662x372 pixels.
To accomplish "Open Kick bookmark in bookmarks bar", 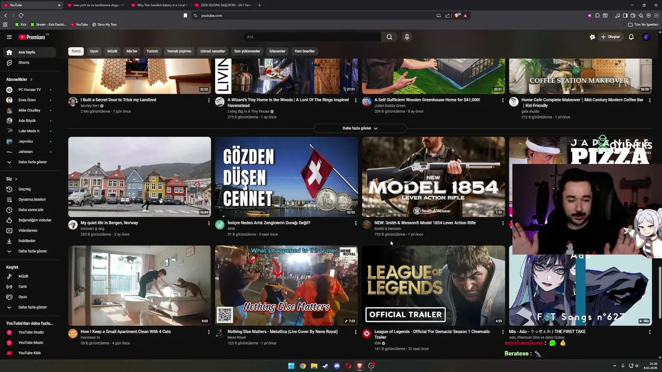I will click(21, 24).
